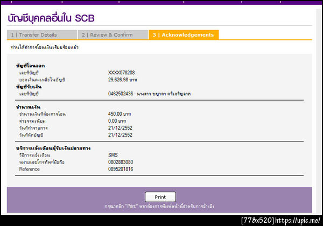Click the second 21/12/2552 debit date
The width and height of the screenshot is (323, 226).
tap(120, 135)
